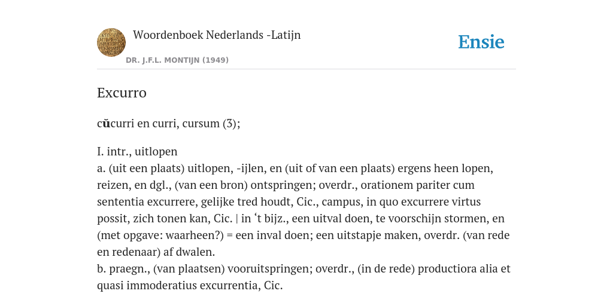Click the line 'cŭcurri en curri, cursum (3);'
The width and height of the screenshot is (613, 306).
coord(168,123)
